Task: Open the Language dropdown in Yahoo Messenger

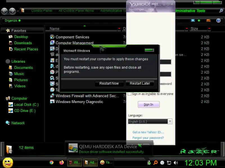Action: point(170,122)
